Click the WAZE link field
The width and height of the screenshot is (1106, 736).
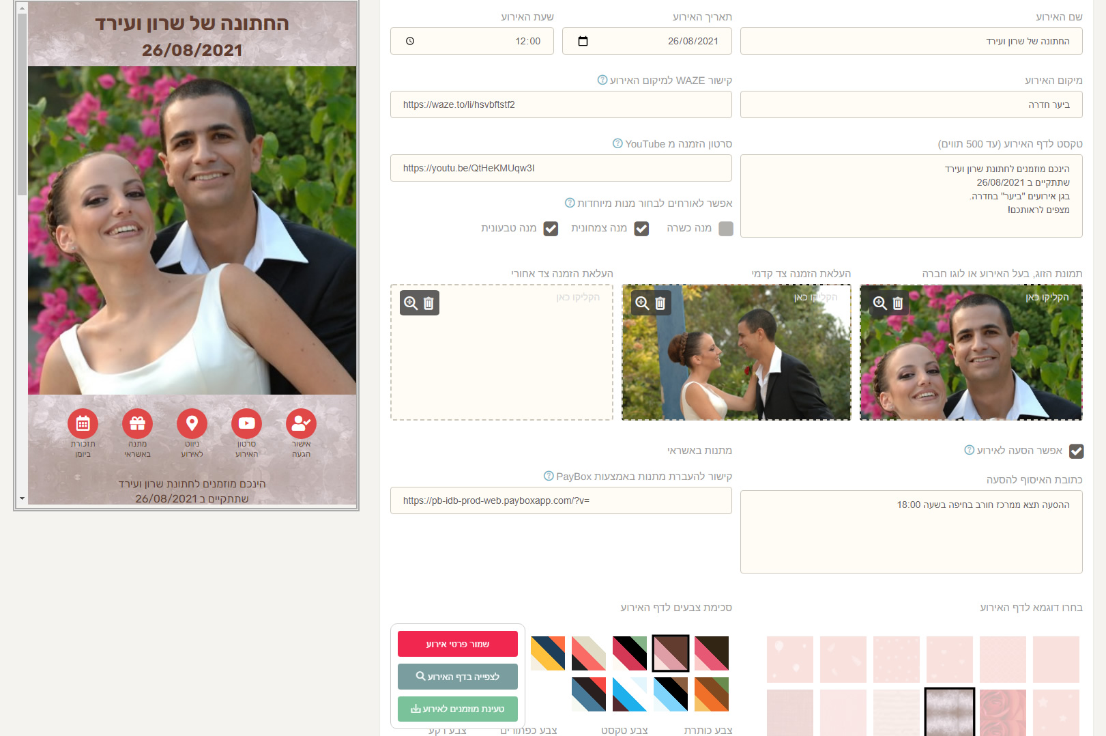pyautogui.click(x=561, y=104)
